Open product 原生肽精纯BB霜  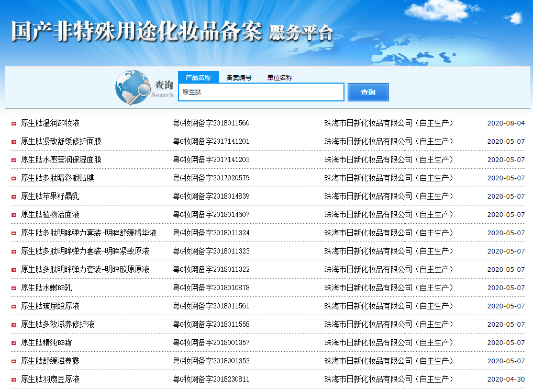point(46,343)
